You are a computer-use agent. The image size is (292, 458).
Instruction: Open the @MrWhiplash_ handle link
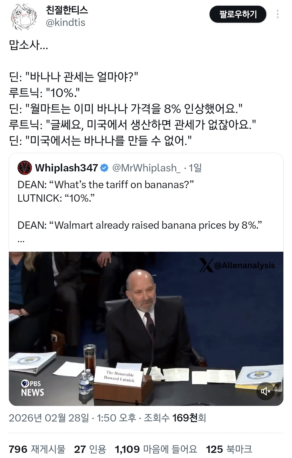tap(146, 168)
